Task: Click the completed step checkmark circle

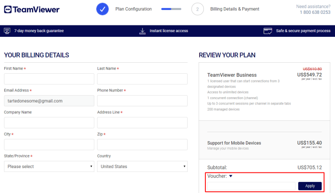Action: pos(102,9)
